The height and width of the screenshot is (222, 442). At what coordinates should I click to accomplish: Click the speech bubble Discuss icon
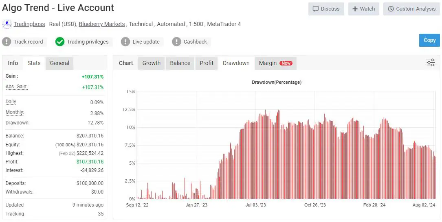coord(316,9)
